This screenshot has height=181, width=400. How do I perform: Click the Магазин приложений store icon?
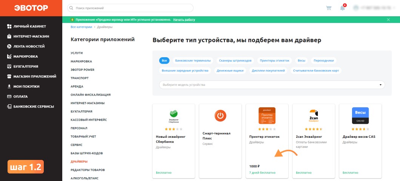(9, 76)
